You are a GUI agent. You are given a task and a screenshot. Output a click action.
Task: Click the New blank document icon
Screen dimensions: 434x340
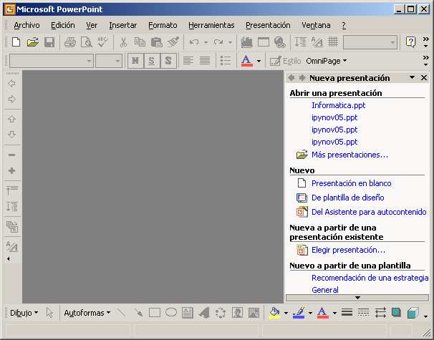[16, 42]
